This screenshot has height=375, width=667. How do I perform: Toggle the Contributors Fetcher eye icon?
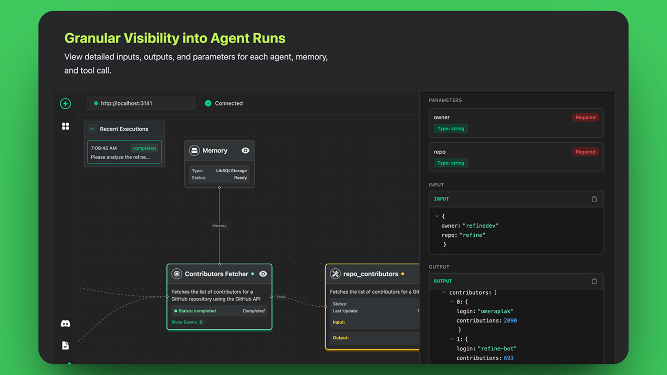click(x=263, y=274)
